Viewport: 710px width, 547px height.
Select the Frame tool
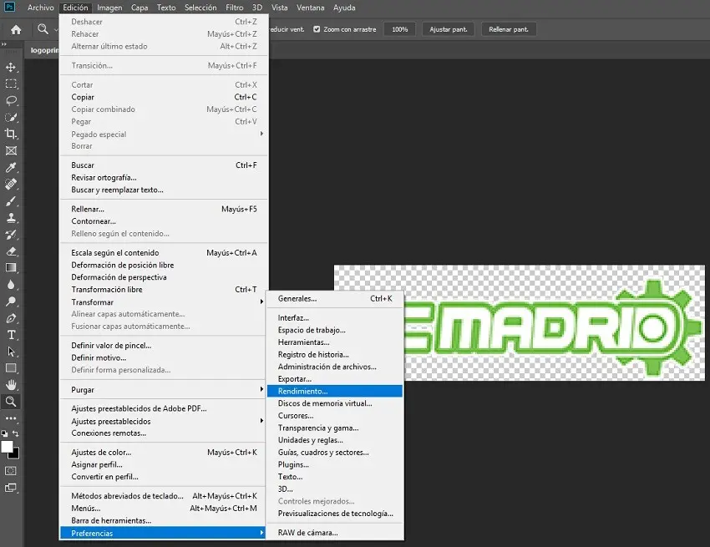pyautogui.click(x=11, y=151)
